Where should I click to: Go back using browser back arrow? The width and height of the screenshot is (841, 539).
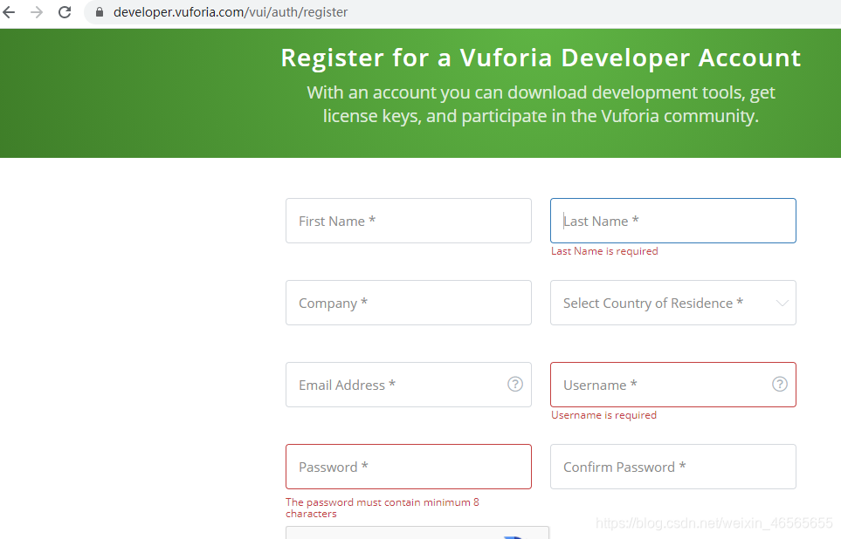tap(9, 12)
